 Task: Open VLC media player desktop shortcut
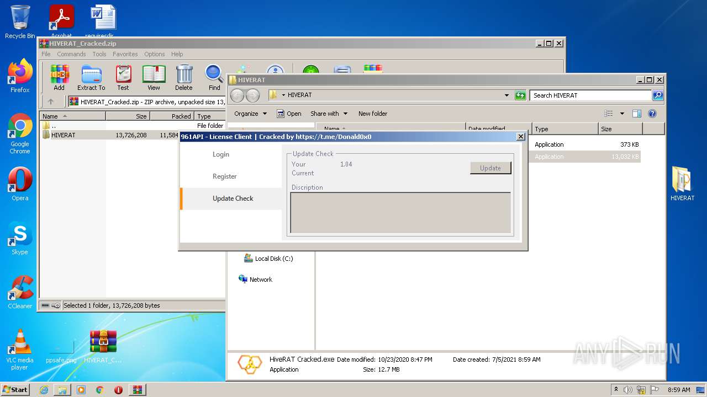tap(20, 350)
